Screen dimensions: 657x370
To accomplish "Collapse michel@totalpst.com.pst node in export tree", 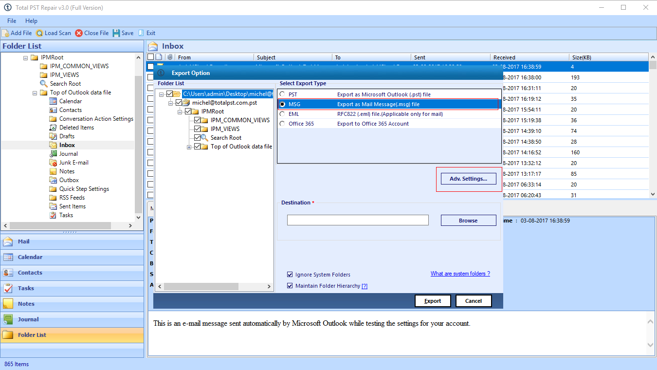I will (170, 103).
